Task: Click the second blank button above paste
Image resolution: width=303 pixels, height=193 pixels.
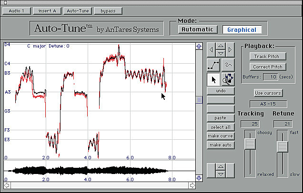Action: coord(221,109)
